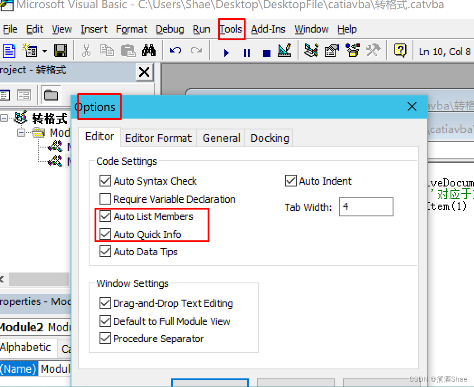Open the insert-item dropdown arrow in toolbar

[x=45, y=51]
